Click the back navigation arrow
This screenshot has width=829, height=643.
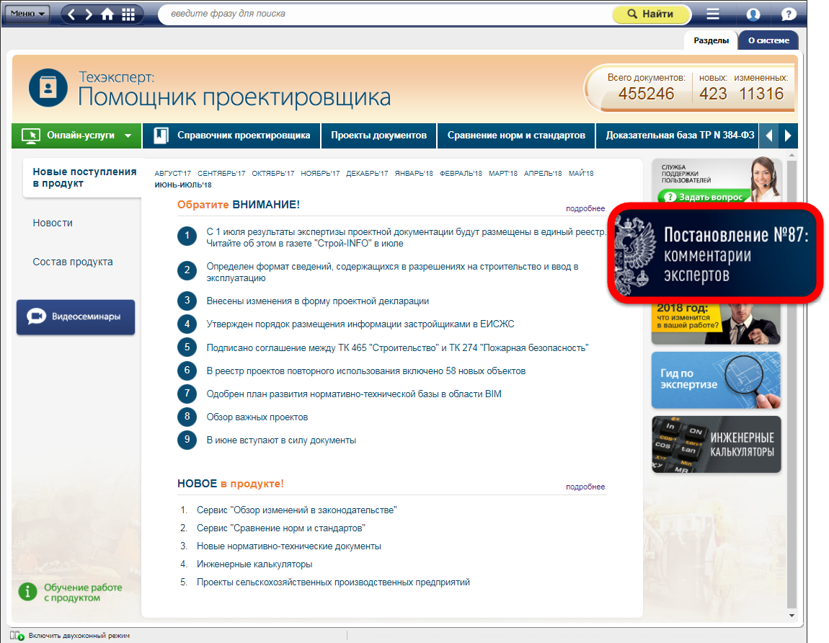pos(72,14)
